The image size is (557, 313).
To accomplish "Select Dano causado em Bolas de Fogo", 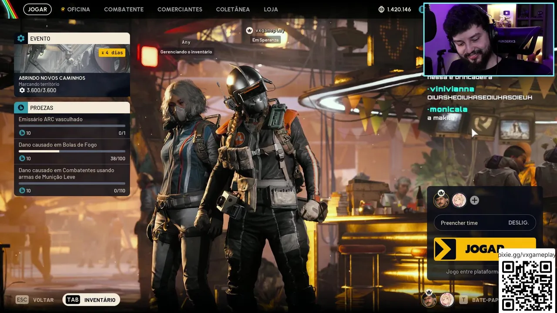I will tap(72, 152).
